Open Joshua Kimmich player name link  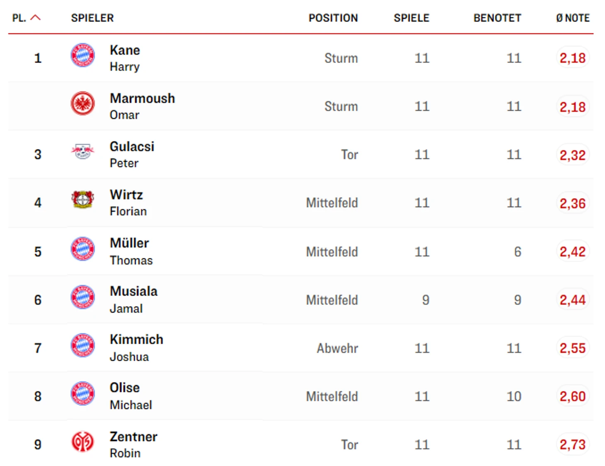click(x=136, y=340)
